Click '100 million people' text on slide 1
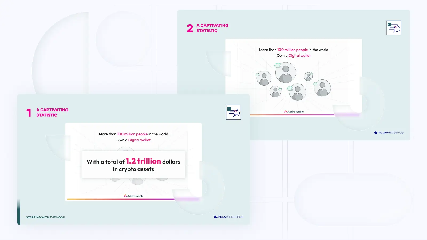The image size is (427, 240). (x=132, y=134)
